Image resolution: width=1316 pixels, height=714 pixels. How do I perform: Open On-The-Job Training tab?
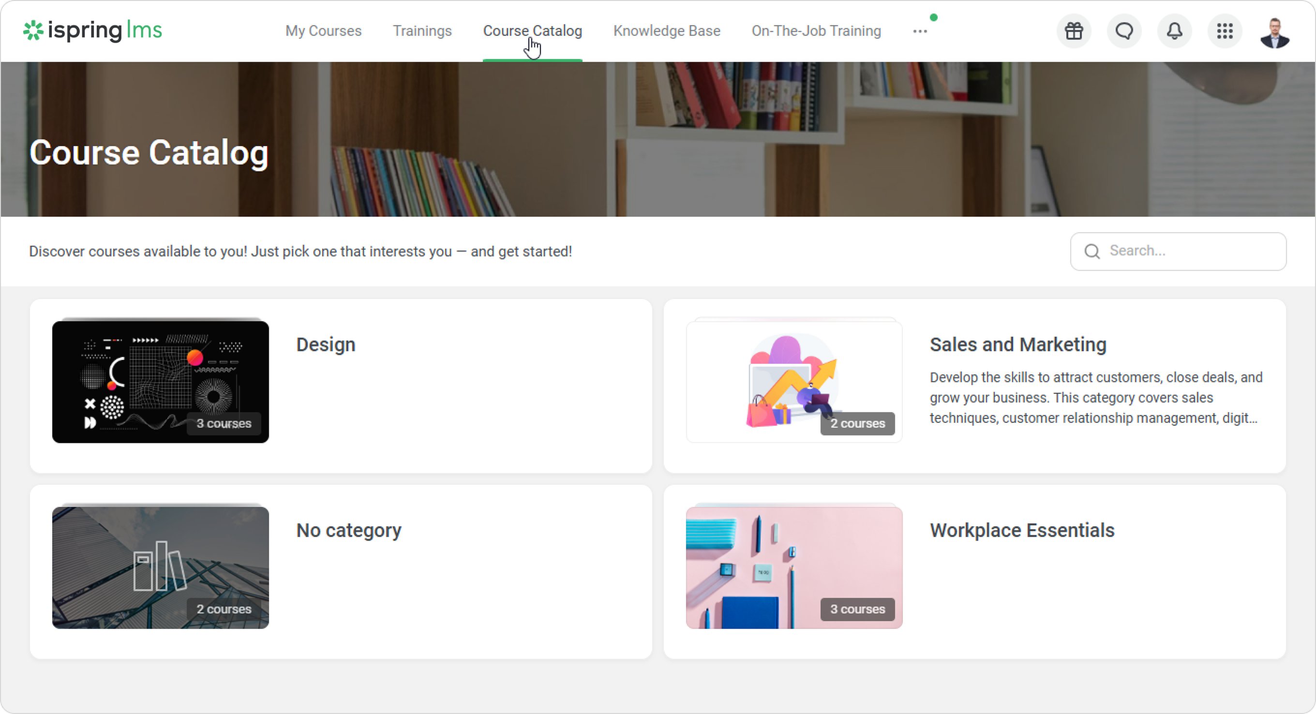coord(816,31)
